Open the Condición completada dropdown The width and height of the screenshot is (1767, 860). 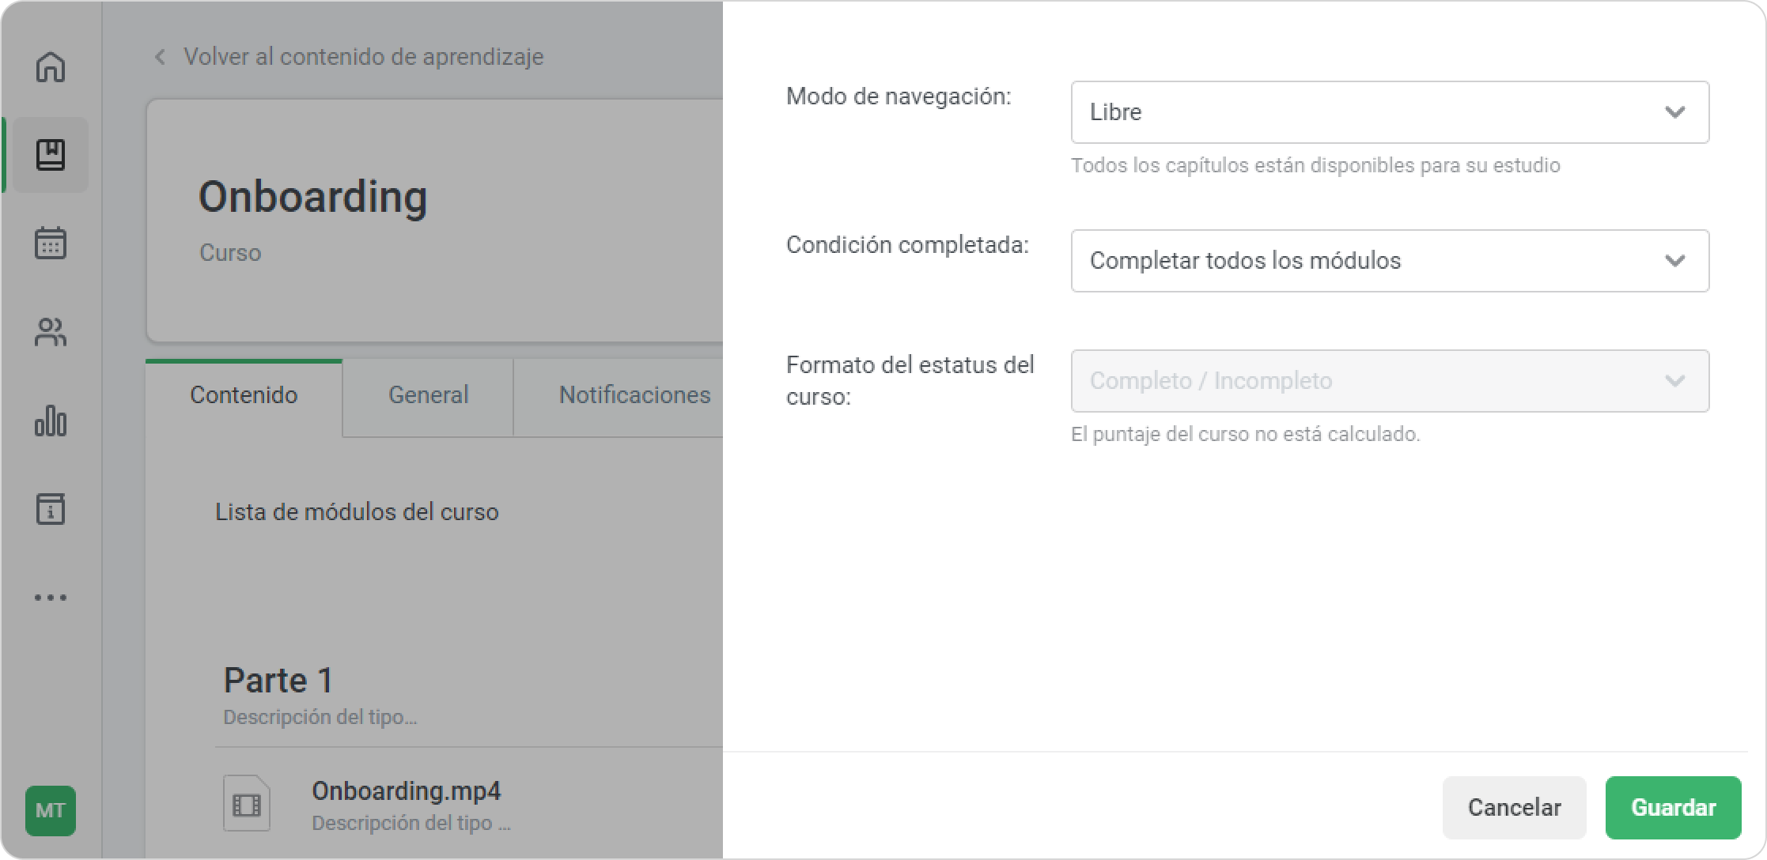1389,261
